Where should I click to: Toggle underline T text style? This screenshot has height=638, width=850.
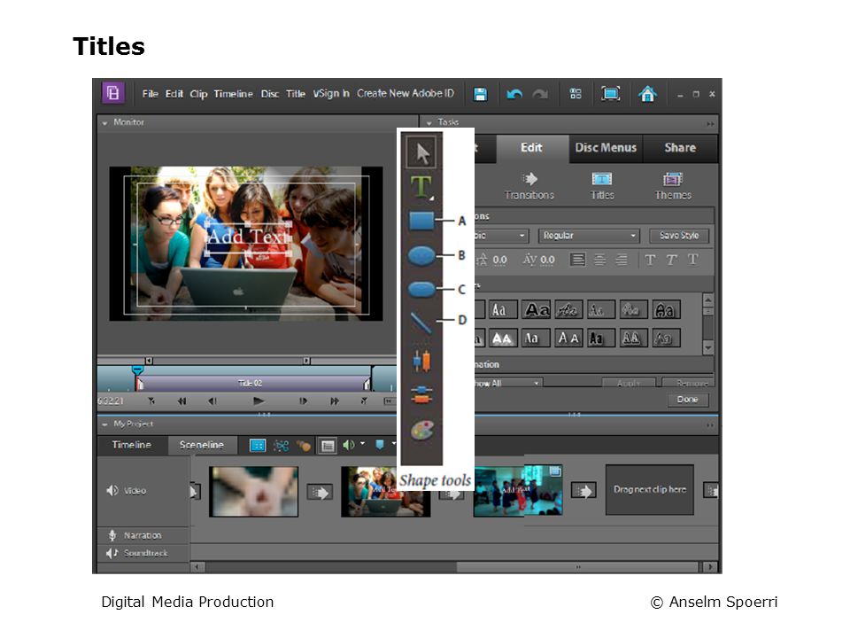pyautogui.click(x=692, y=260)
